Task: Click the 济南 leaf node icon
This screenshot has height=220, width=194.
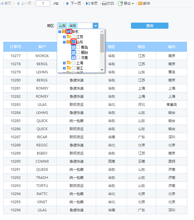Action: [x=73, y=57]
